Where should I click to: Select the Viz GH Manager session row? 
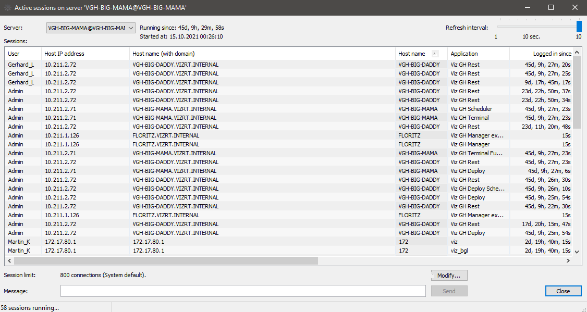(x=289, y=144)
